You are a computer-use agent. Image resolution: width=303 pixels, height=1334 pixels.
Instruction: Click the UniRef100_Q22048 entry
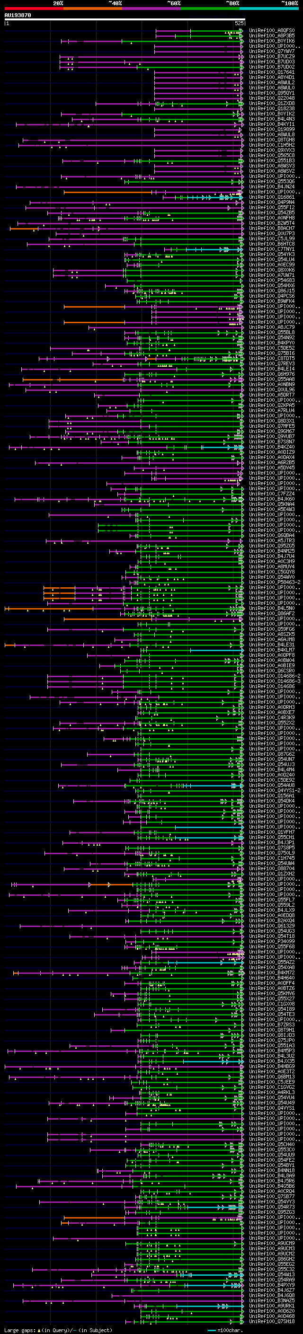click(272, 98)
